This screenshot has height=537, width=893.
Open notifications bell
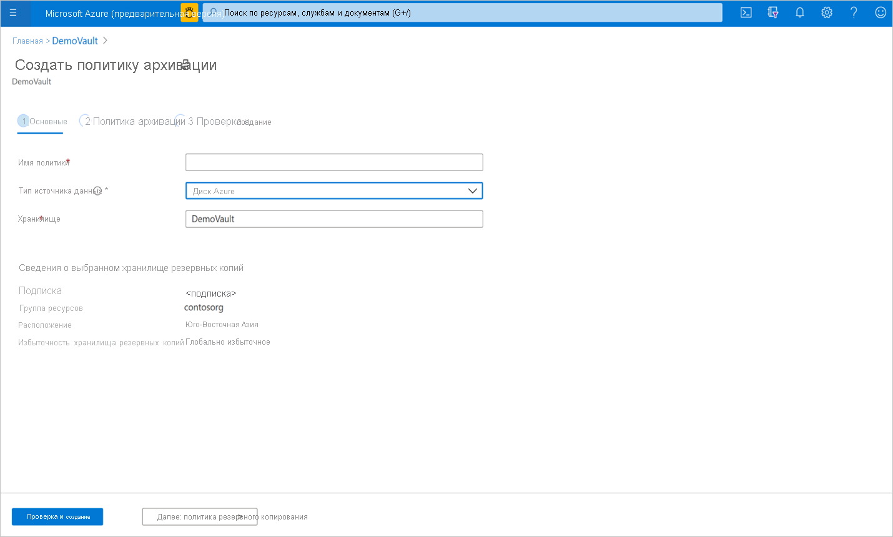click(x=800, y=12)
